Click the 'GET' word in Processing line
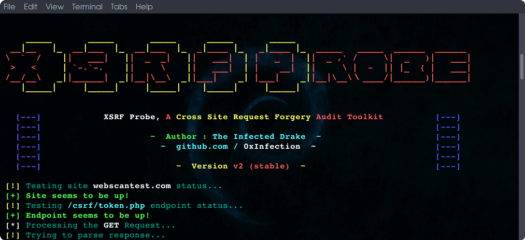 (x=111, y=225)
